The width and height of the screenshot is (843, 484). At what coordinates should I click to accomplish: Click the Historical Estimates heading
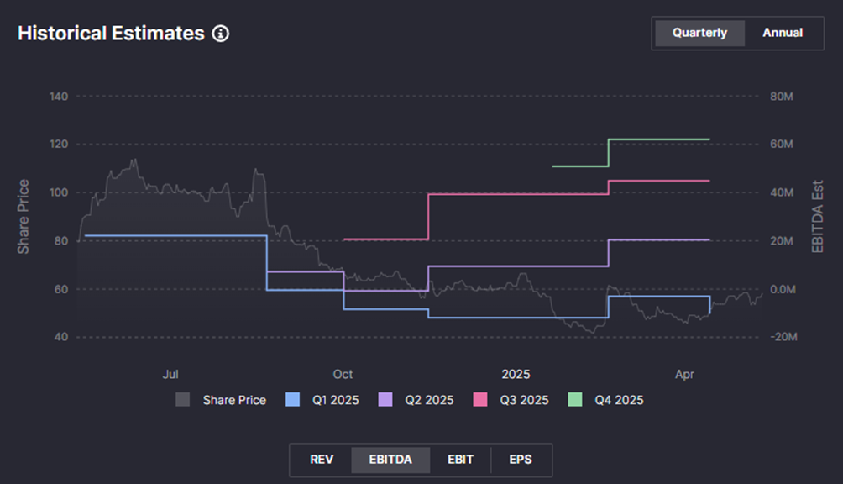[111, 34]
